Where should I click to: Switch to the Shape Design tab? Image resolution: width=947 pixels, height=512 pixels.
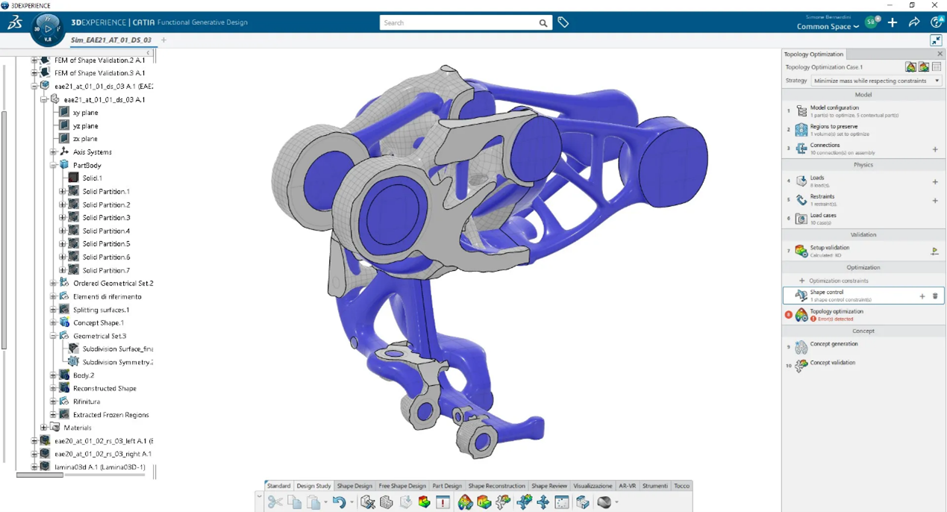point(354,486)
